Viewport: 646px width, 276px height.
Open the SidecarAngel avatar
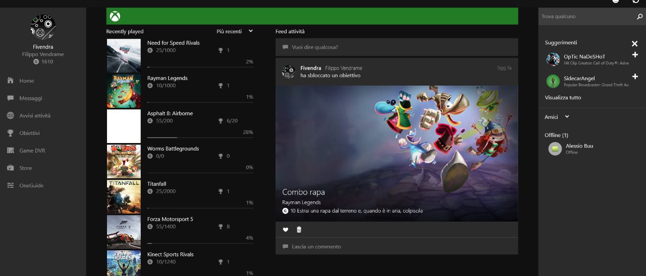[x=553, y=81]
